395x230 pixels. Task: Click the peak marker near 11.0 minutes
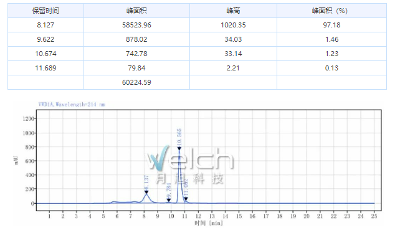(186, 199)
